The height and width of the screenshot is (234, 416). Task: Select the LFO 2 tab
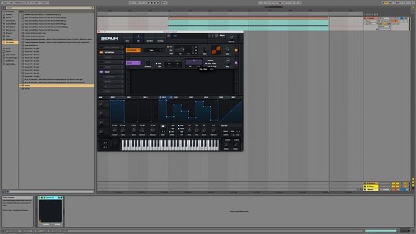tap(176, 97)
